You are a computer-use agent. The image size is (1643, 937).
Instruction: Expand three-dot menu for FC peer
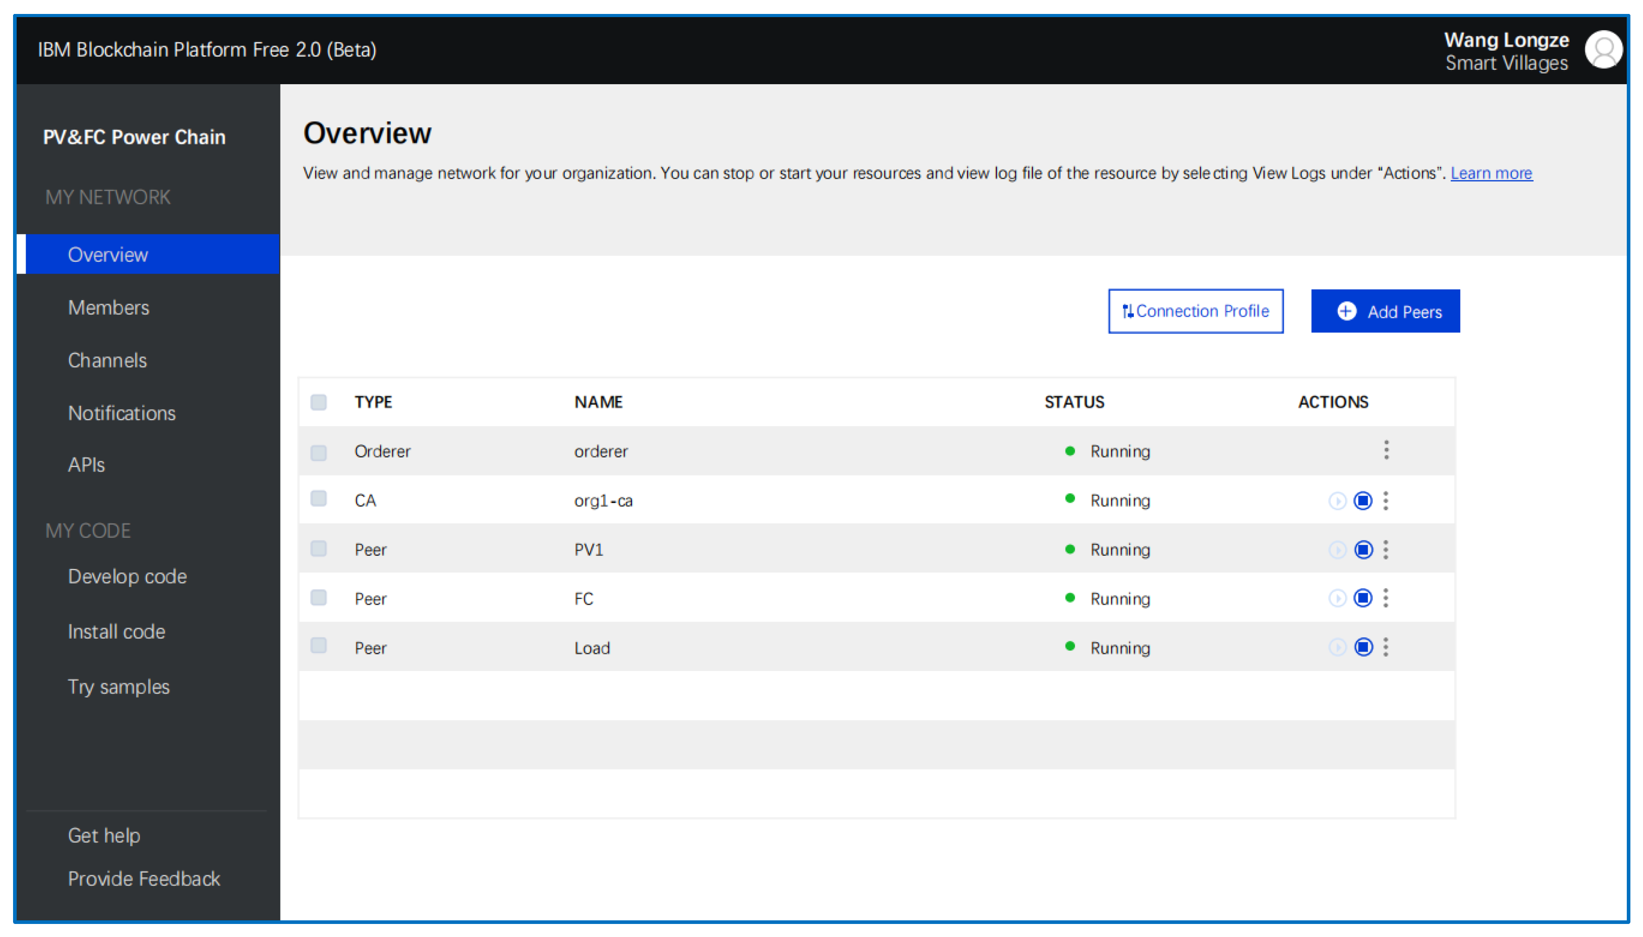[1386, 599]
